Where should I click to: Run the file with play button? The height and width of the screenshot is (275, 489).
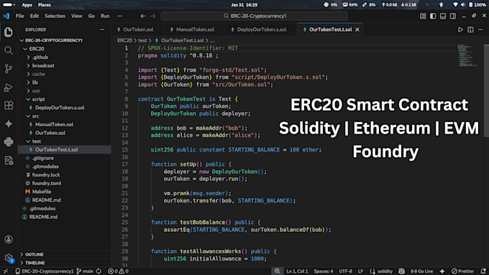coord(460,29)
